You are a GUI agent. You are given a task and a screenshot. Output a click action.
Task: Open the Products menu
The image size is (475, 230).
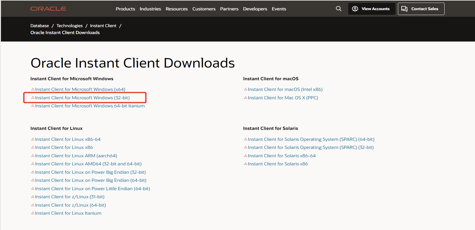point(125,9)
